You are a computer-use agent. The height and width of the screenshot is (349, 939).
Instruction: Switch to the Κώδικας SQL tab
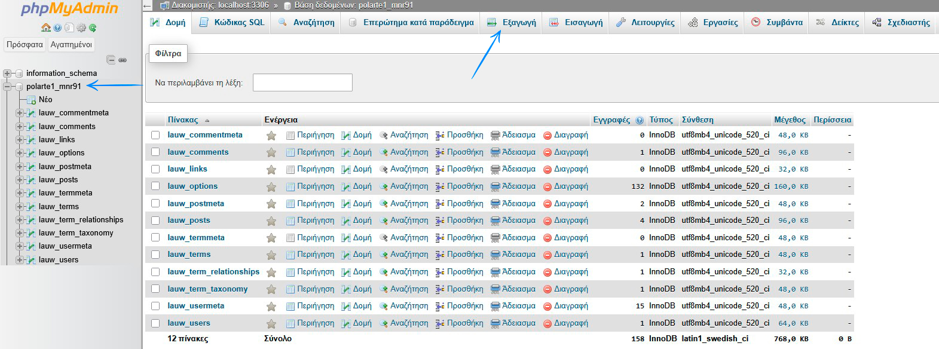click(x=231, y=23)
